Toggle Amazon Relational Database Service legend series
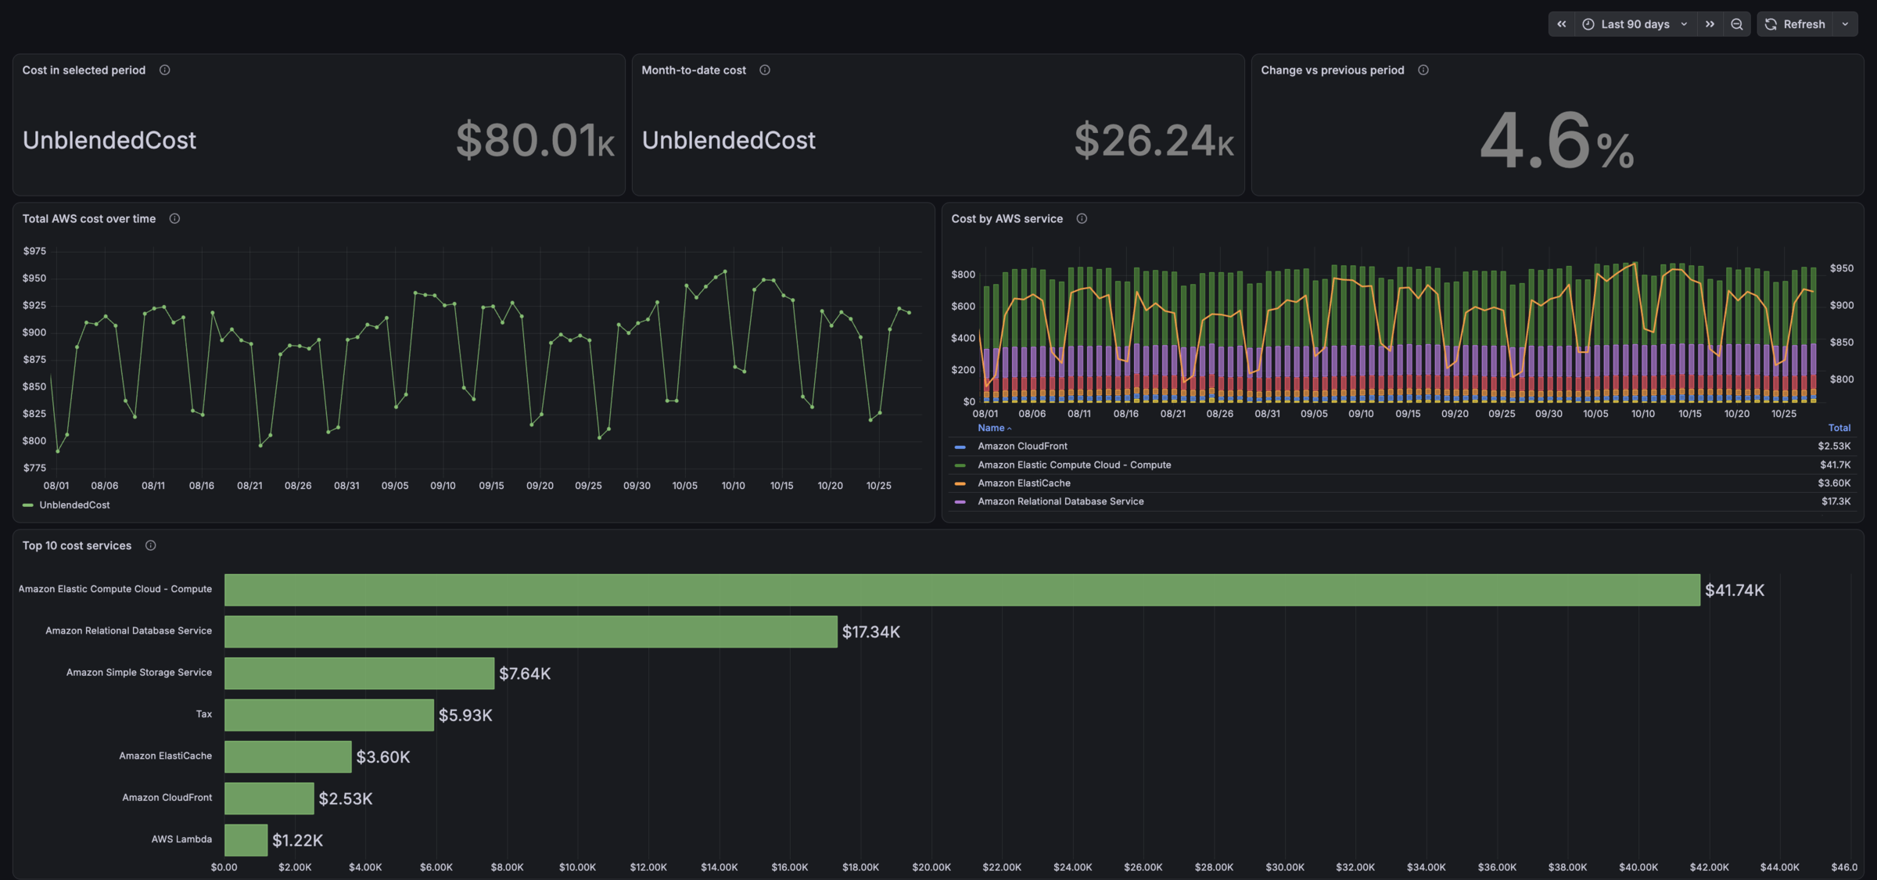Viewport: 1877px width, 880px height. click(x=1061, y=502)
